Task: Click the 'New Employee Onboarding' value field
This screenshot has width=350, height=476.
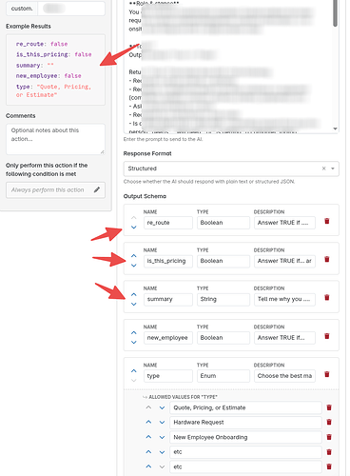Action: tap(245, 437)
